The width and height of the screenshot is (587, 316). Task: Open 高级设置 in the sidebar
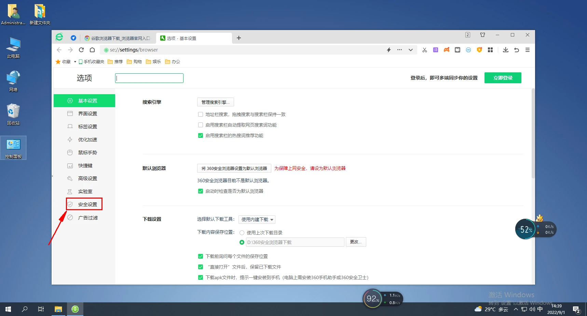tap(84, 178)
